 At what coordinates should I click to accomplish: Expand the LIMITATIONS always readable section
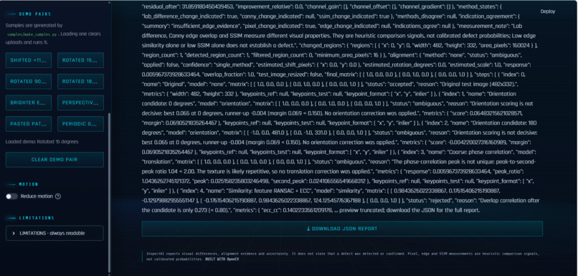55,233
